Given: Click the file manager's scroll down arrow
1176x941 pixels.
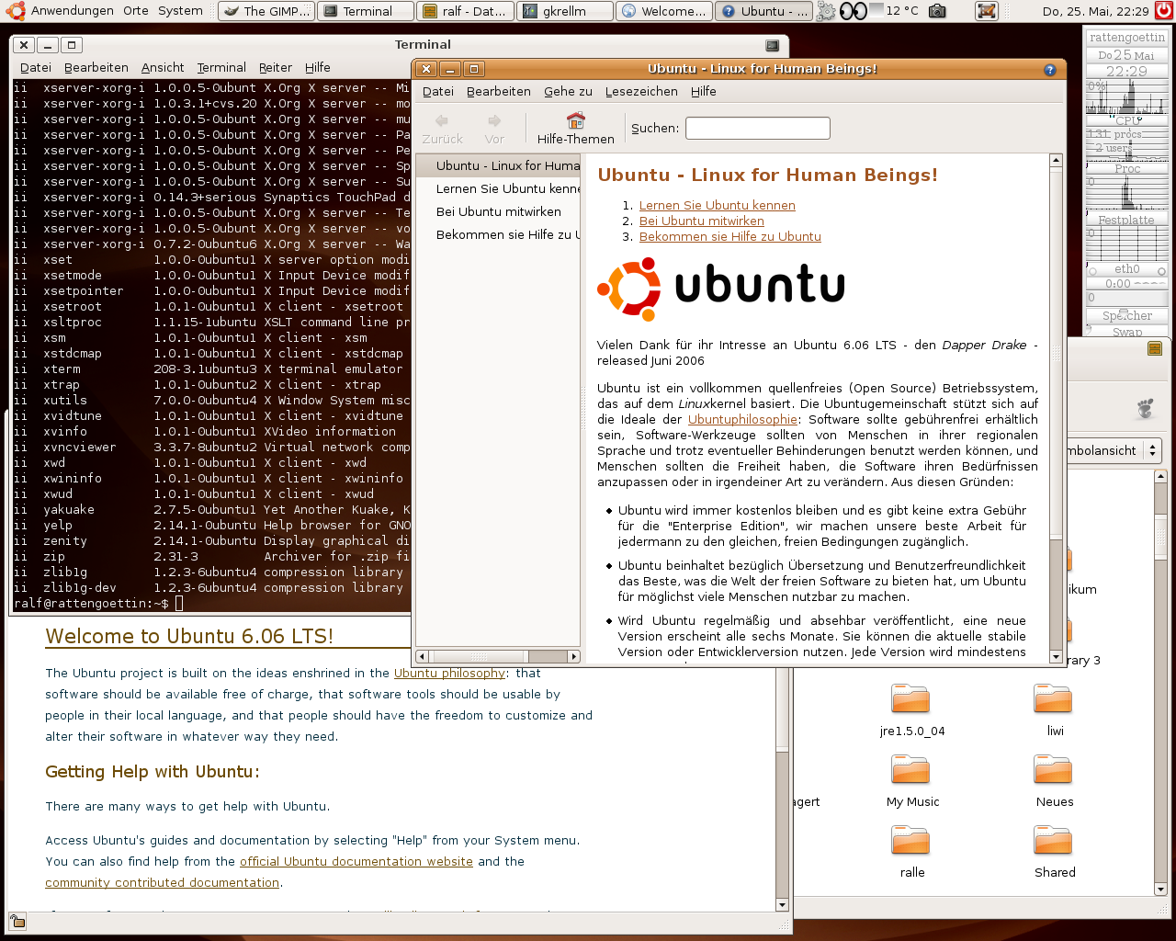Looking at the screenshot, I should (1160, 889).
